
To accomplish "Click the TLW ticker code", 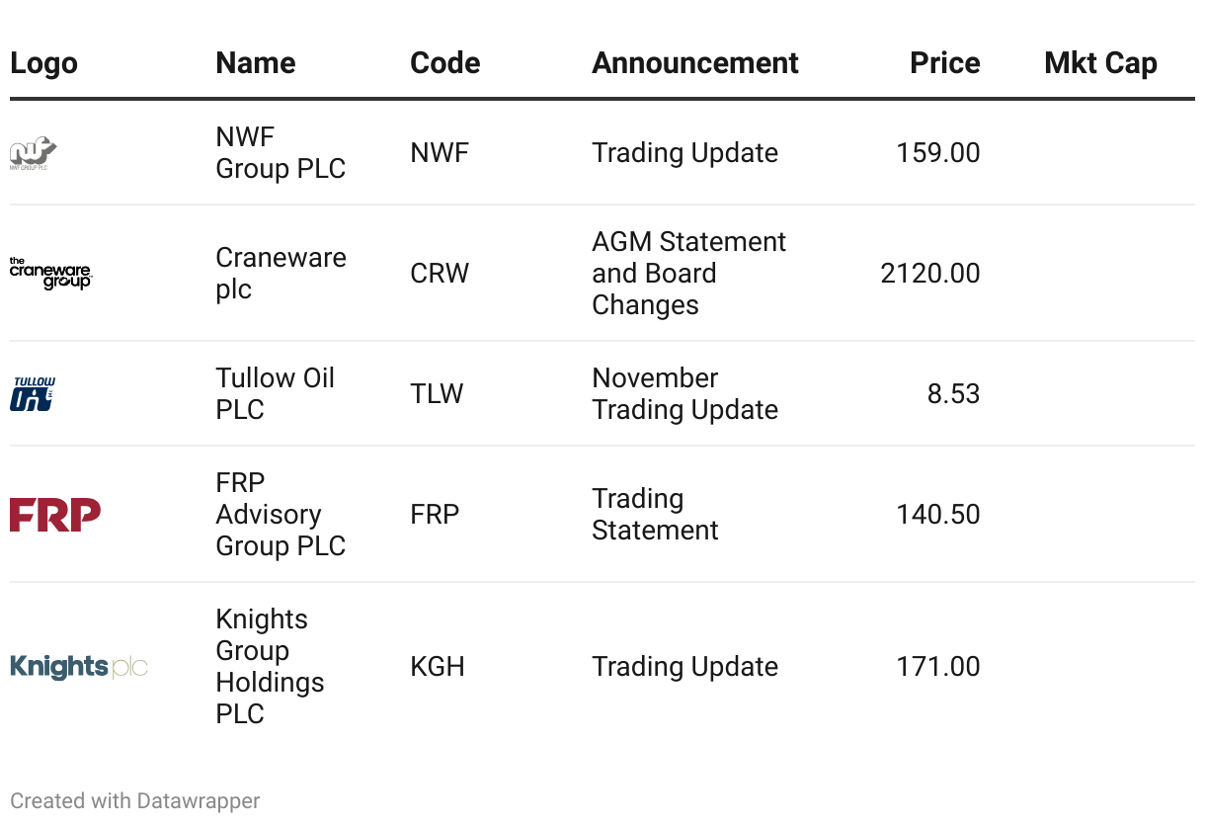I will tap(437, 393).
